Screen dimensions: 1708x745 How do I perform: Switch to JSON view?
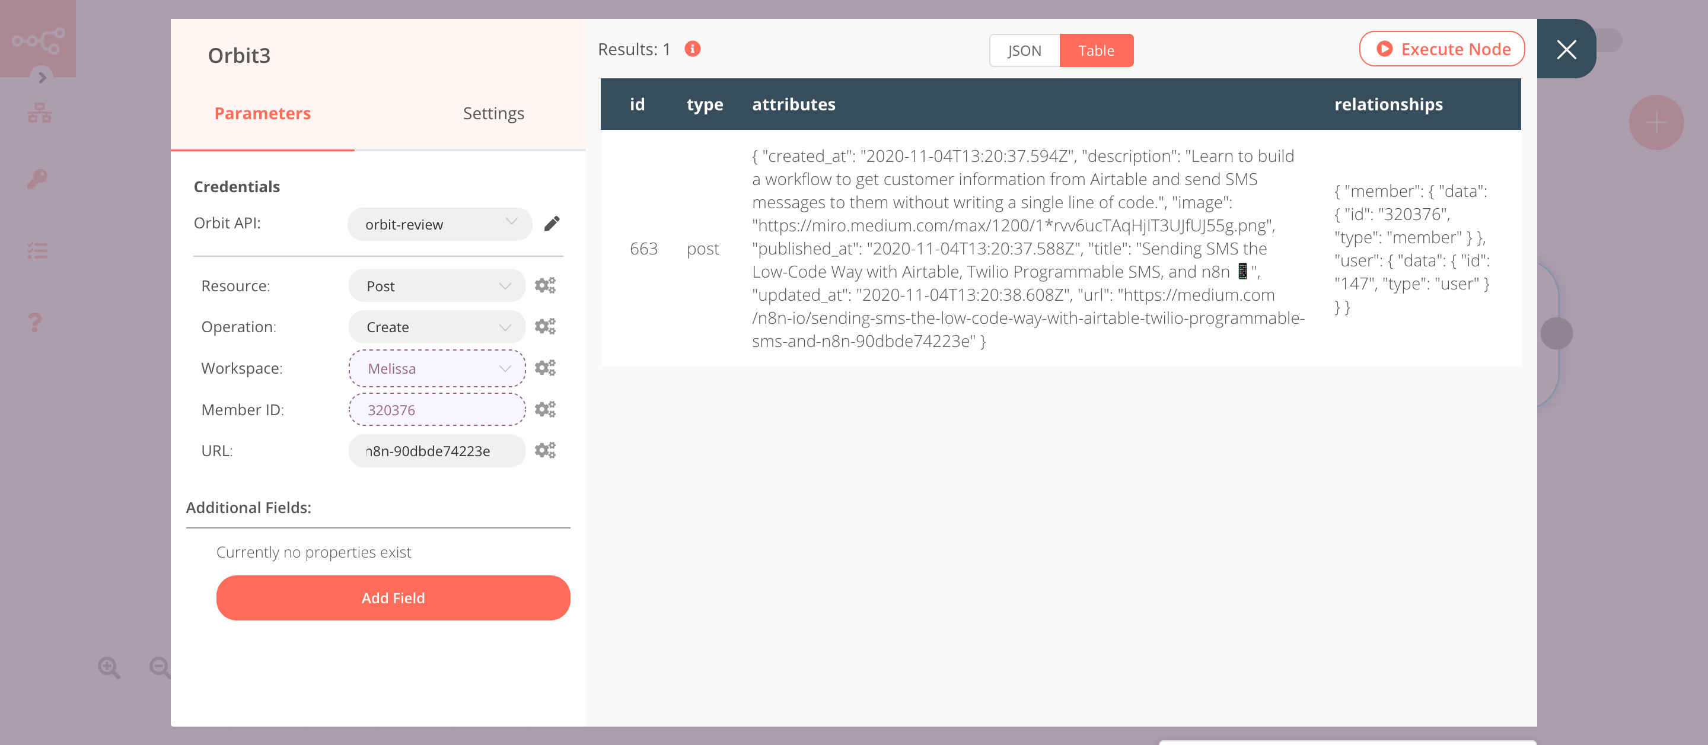[x=1023, y=50]
